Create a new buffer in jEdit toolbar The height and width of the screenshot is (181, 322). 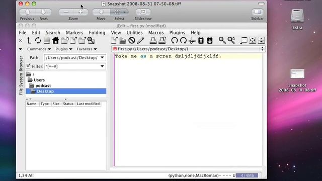click(x=114, y=40)
